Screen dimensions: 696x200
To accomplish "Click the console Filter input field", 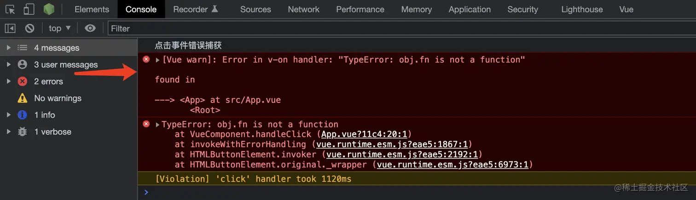I will click(400, 29).
